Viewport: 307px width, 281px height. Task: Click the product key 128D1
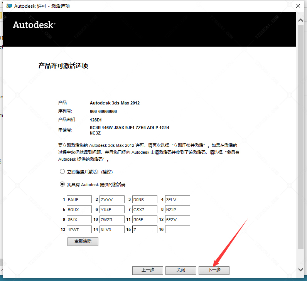coord(96,120)
